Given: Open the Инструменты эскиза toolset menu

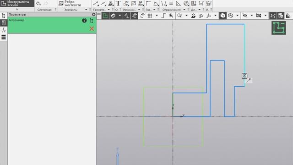Looking at the screenshot, I should pos(17,3).
